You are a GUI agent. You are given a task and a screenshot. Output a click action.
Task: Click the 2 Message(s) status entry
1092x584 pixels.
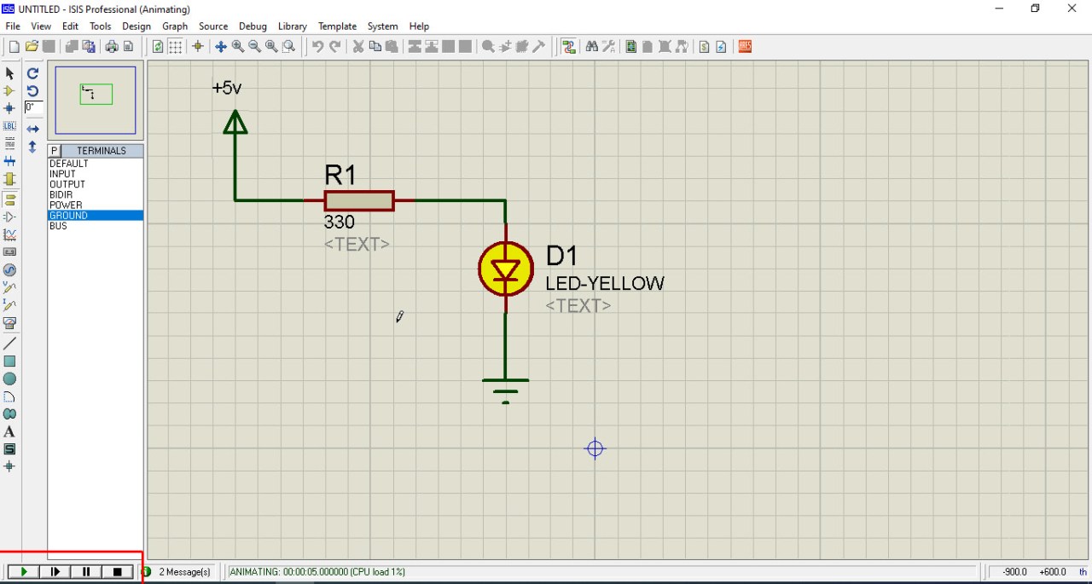pos(184,571)
